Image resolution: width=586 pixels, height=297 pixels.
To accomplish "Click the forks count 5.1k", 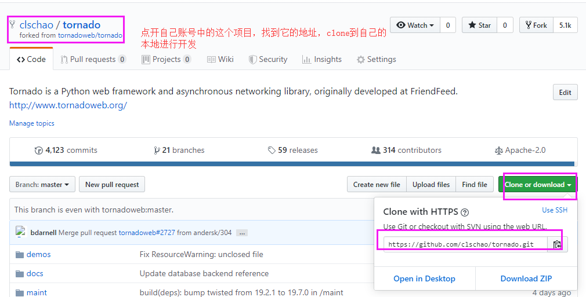I will click(x=565, y=25).
